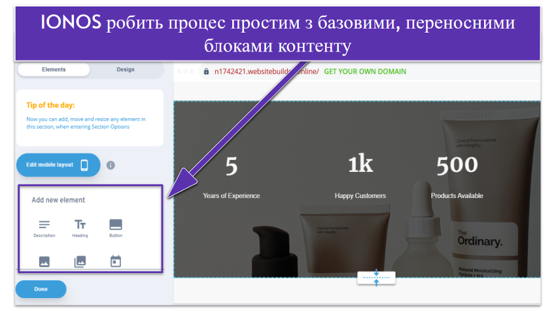Click the Edit mobile layout button

pyautogui.click(x=58, y=165)
